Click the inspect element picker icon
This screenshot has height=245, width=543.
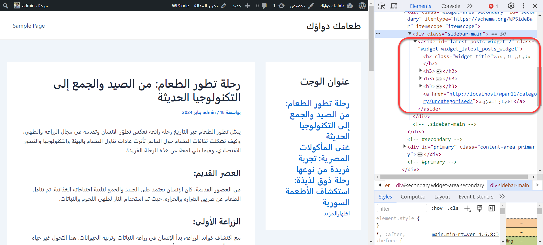pyautogui.click(x=382, y=6)
